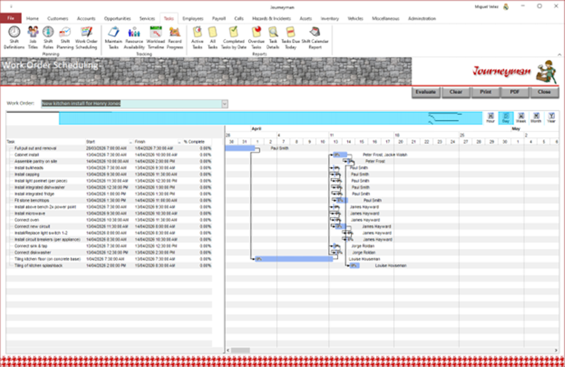Open the Task Details report
This screenshot has height=367, width=565.
coord(273,38)
